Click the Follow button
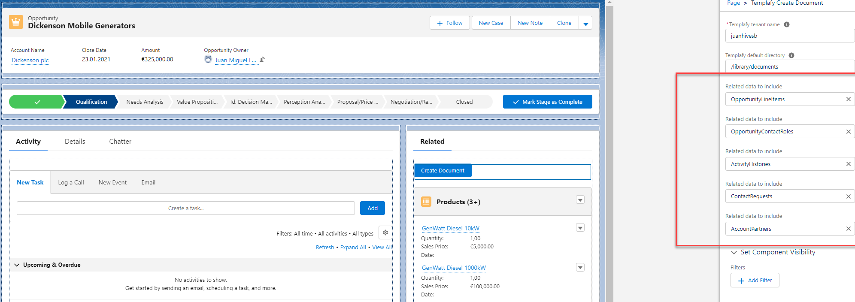This screenshot has height=302, width=855. (449, 23)
